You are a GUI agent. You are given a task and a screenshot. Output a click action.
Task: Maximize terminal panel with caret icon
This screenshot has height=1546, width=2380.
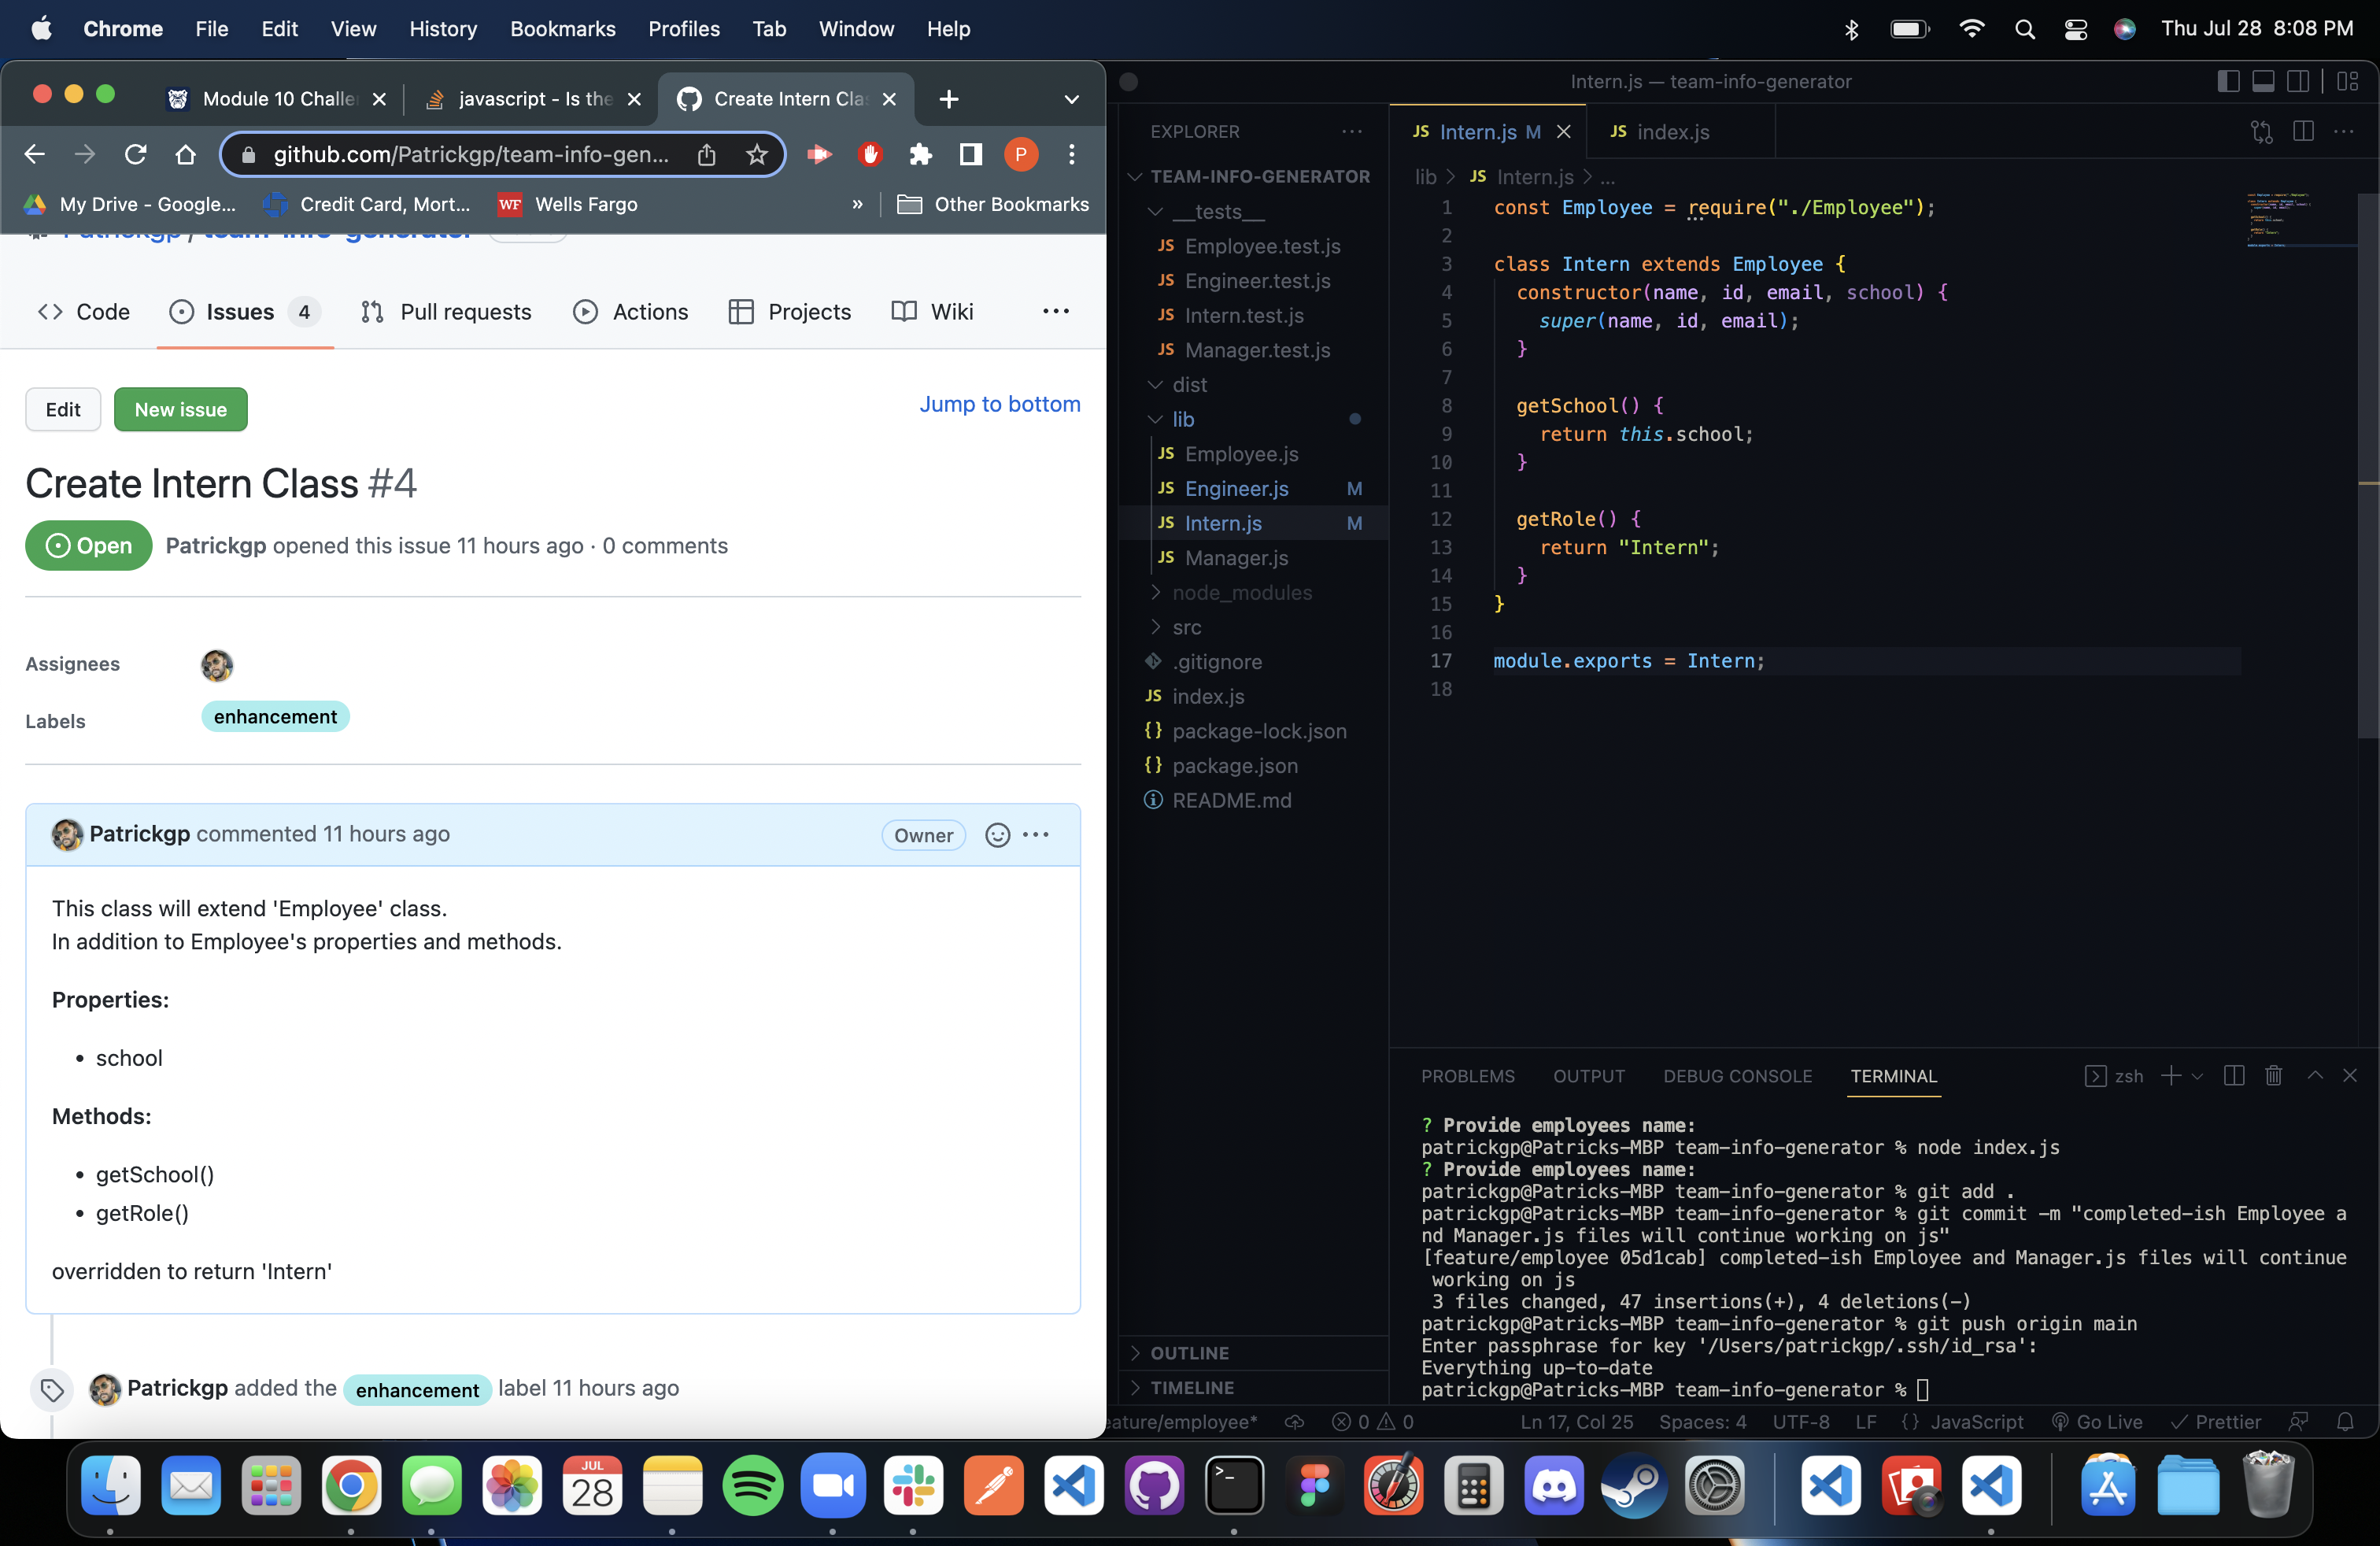tap(2315, 1075)
